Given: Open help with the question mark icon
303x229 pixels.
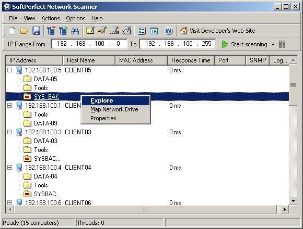Looking at the screenshot, I should click(169, 31).
